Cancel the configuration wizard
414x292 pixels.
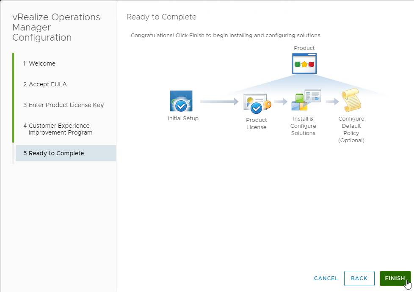click(x=326, y=278)
